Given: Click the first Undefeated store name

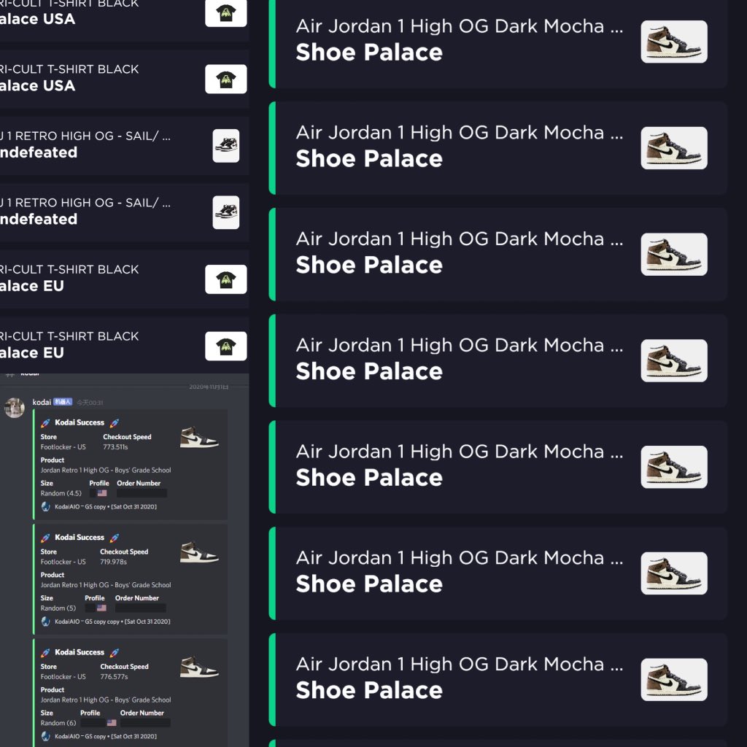Looking at the screenshot, I should [39, 152].
